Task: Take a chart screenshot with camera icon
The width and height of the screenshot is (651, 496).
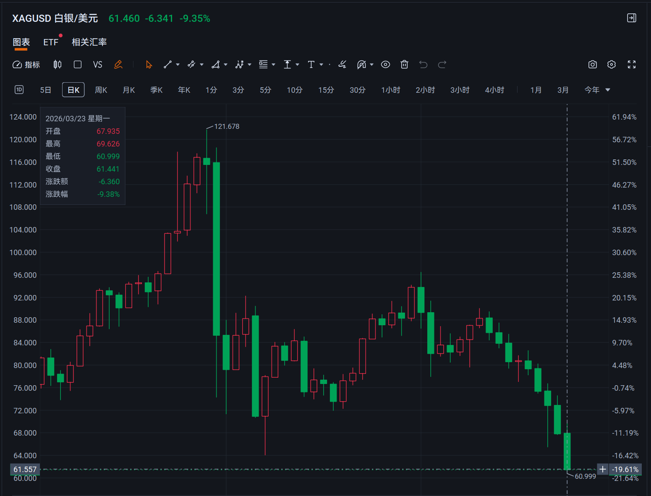Action: coord(592,65)
